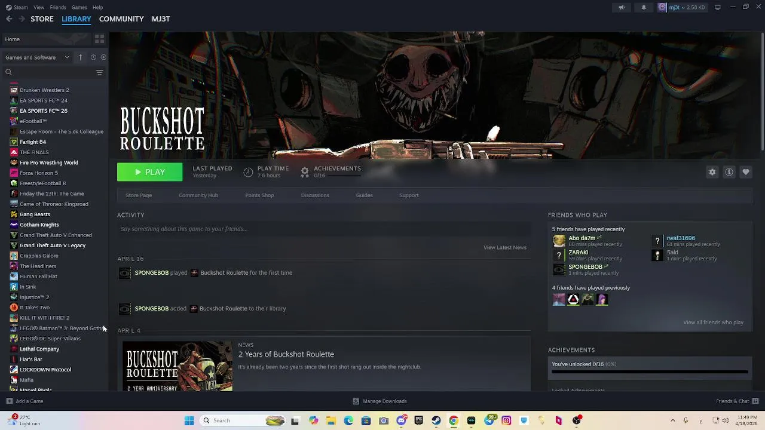Open the first previously-played friend avatar

[x=559, y=300]
